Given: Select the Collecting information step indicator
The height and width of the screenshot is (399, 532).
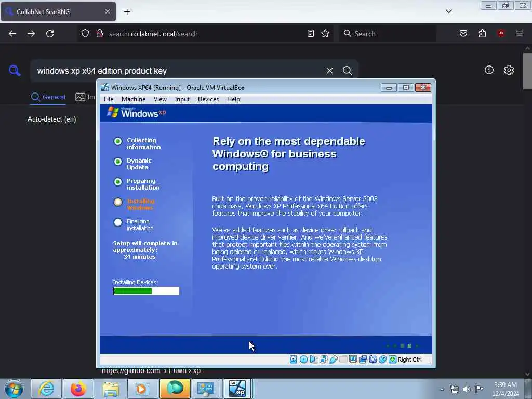Looking at the screenshot, I should point(118,141).
